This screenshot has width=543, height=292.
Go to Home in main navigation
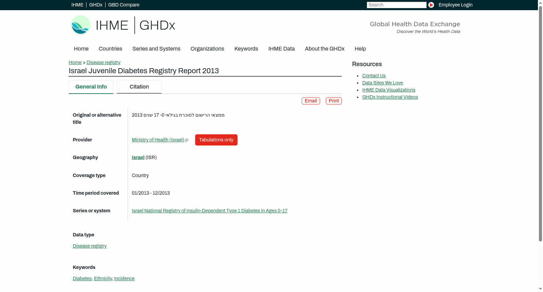(81, 49)
